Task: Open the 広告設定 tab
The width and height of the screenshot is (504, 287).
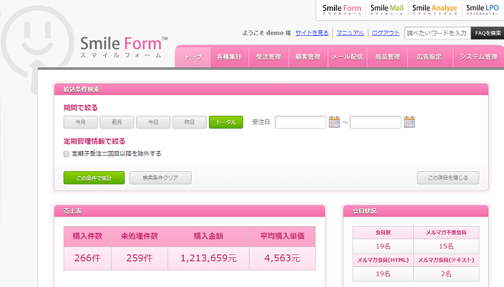Action: point(429,57)
